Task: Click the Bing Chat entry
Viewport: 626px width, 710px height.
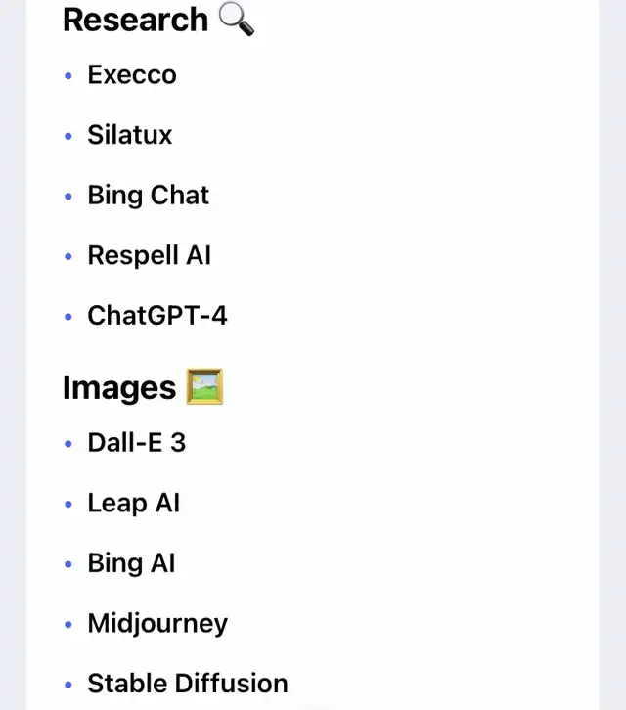Action: pyautogui.click(x=148, y=196)
